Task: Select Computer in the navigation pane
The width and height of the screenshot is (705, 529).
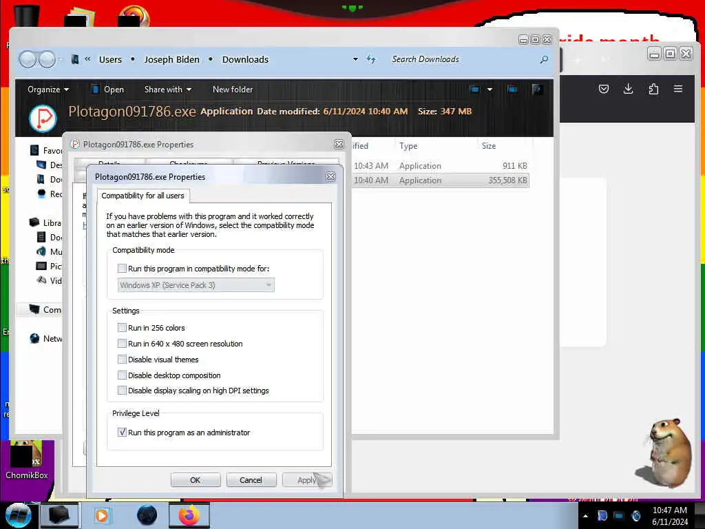Action: coord(45,309)
